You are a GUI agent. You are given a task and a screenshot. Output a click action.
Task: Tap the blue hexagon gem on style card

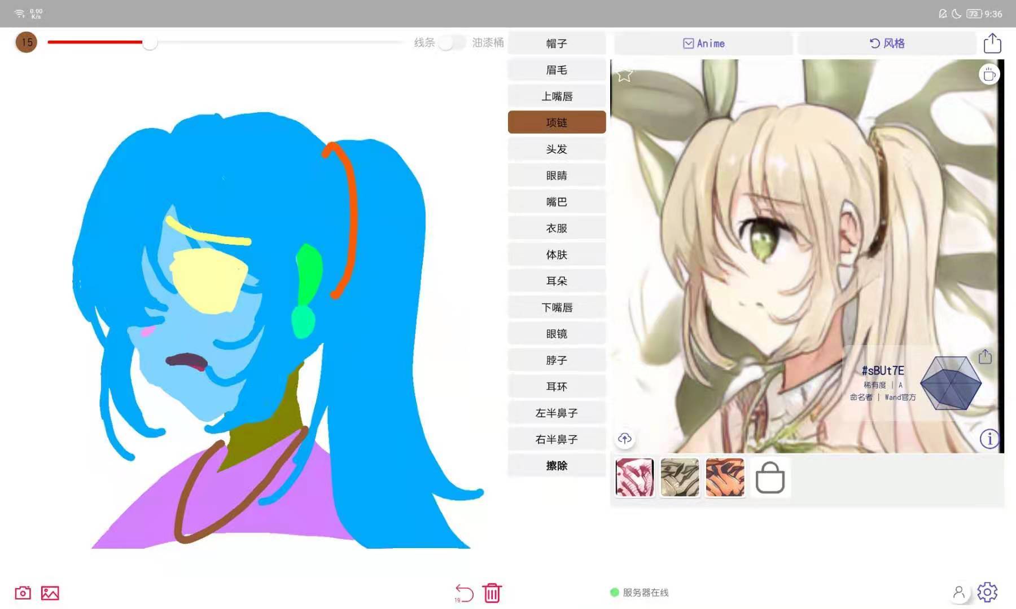[951, 383]
